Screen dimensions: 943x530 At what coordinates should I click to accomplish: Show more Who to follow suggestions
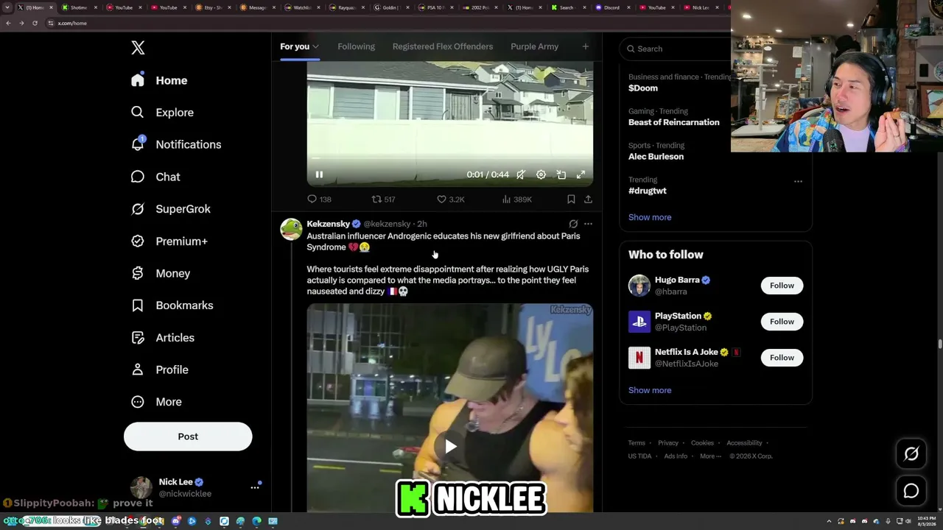click(650, 390)
